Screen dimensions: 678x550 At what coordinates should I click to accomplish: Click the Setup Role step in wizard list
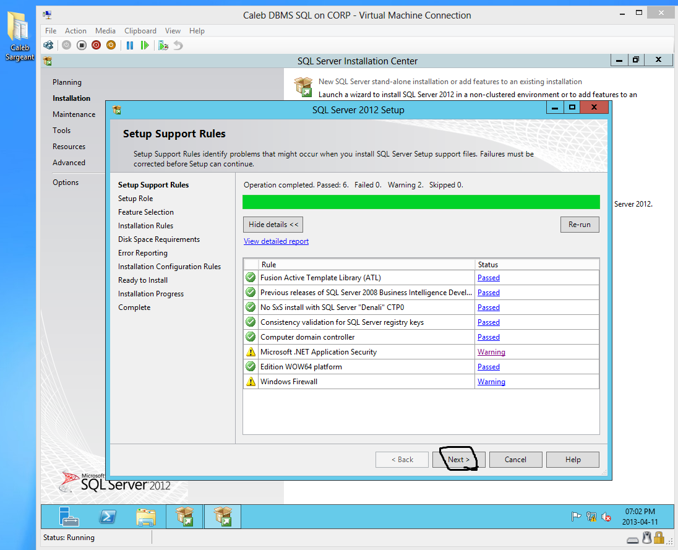tap(135, 199)
